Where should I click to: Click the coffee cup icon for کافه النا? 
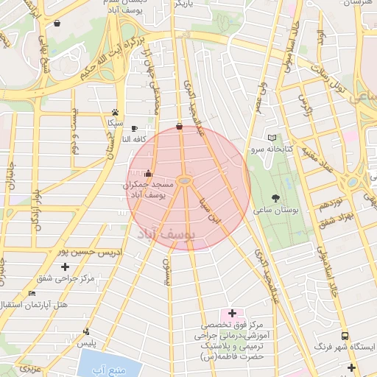coord(134,128)
